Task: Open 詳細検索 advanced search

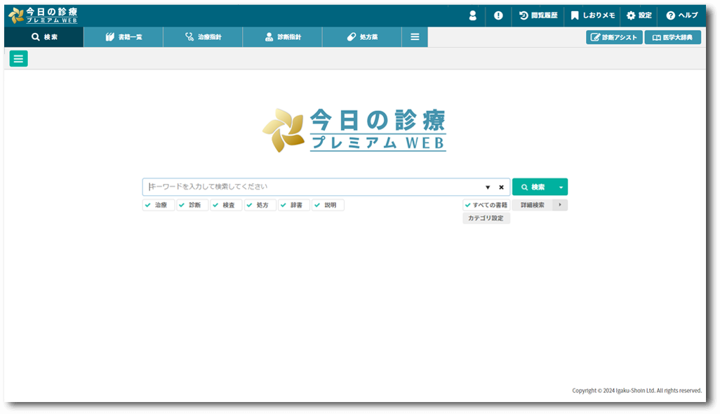Action: point(533,205)
